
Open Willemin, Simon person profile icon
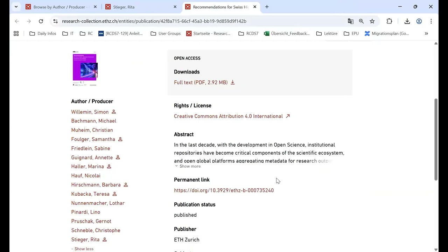click(x=114, y=112)
